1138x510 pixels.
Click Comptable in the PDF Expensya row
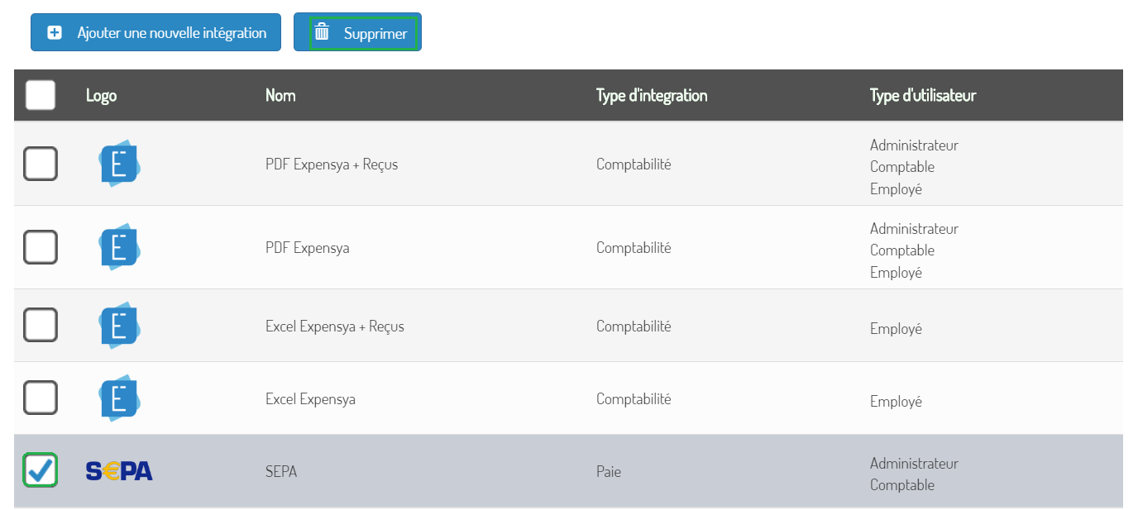click(902, 250)
